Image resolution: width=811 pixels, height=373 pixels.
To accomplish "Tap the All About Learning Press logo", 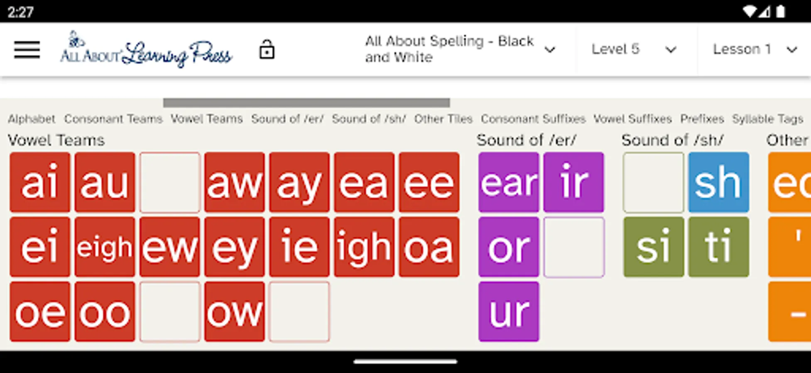I will click(146, 49).
